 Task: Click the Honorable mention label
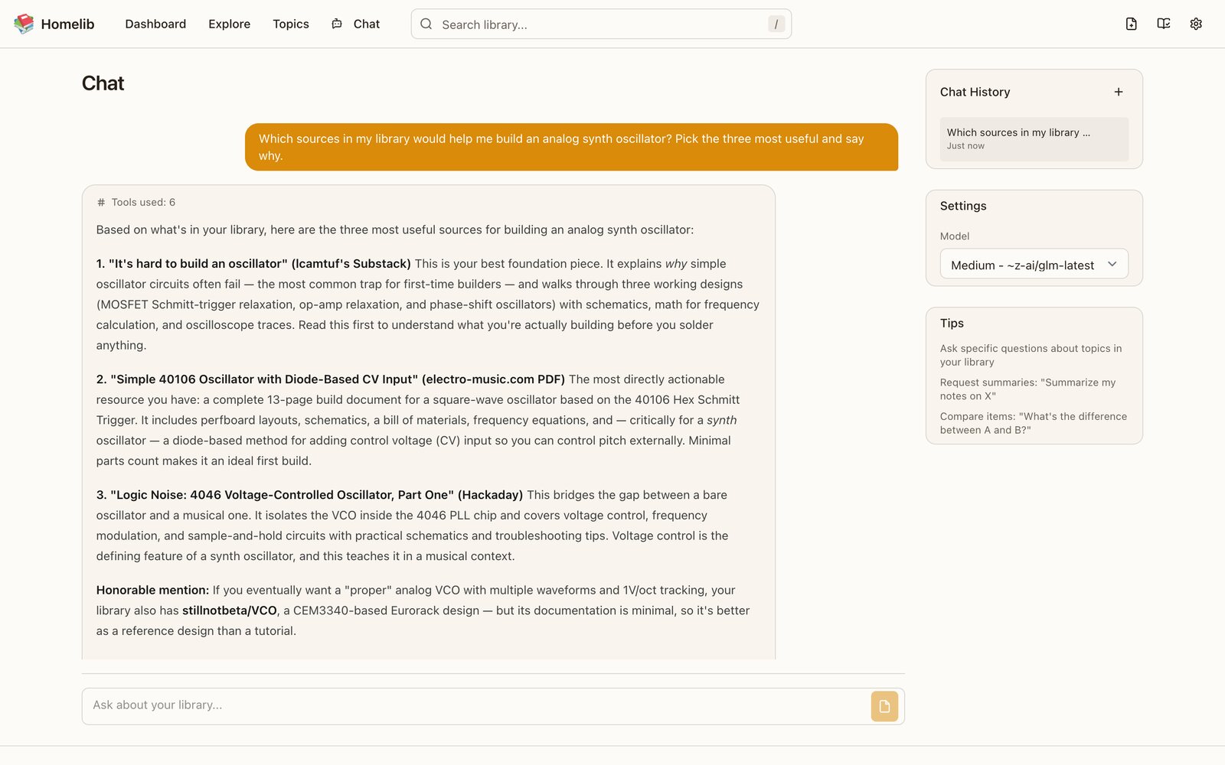coord(152,590)
